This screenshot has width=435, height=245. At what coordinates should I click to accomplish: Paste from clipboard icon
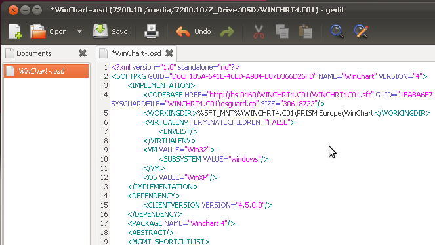(x=306, y=32)
